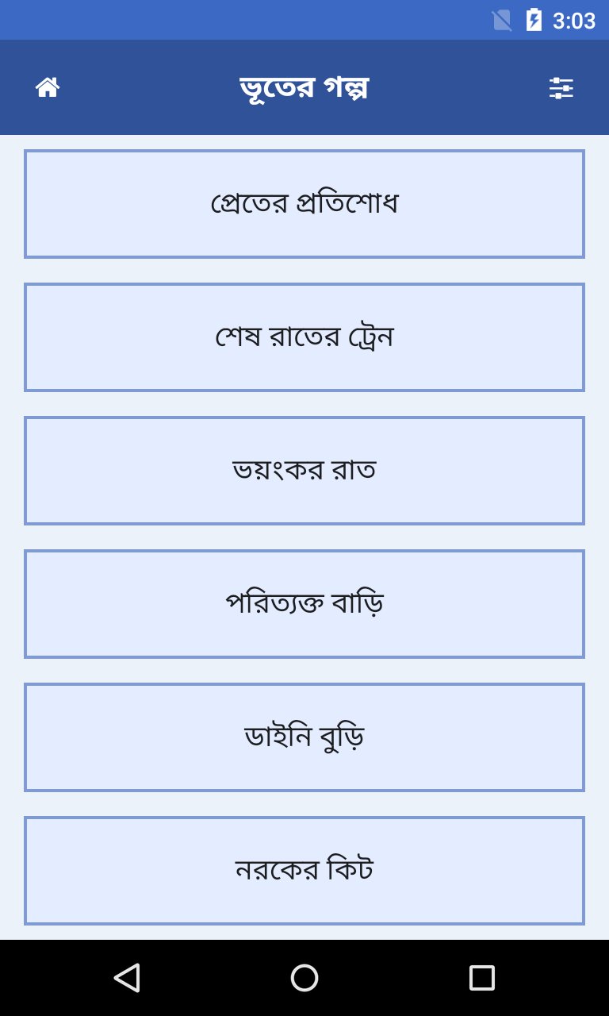The height and width of the screenshot is (1016, 609).
Task: Tap the 3:03 clock in status bar
Action: pos(573,21)
